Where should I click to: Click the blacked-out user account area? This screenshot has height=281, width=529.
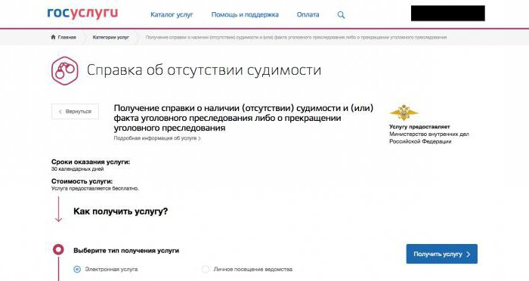coord(447,14)
